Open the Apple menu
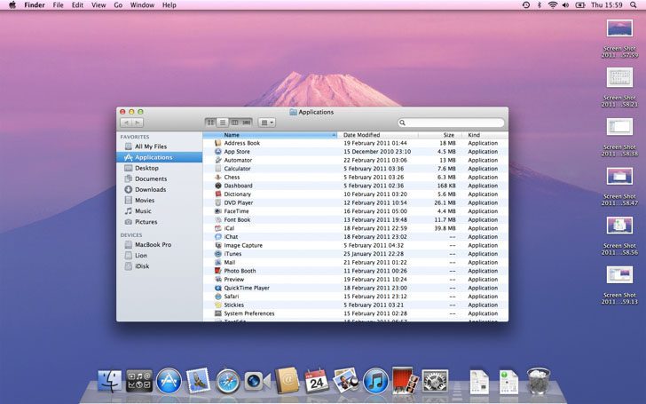 pos(12,5)
